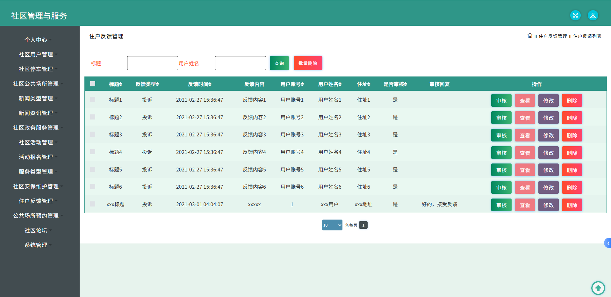Click the 查询 search button
The width and height of the screenshot is (611, 297).
point(279,63)
